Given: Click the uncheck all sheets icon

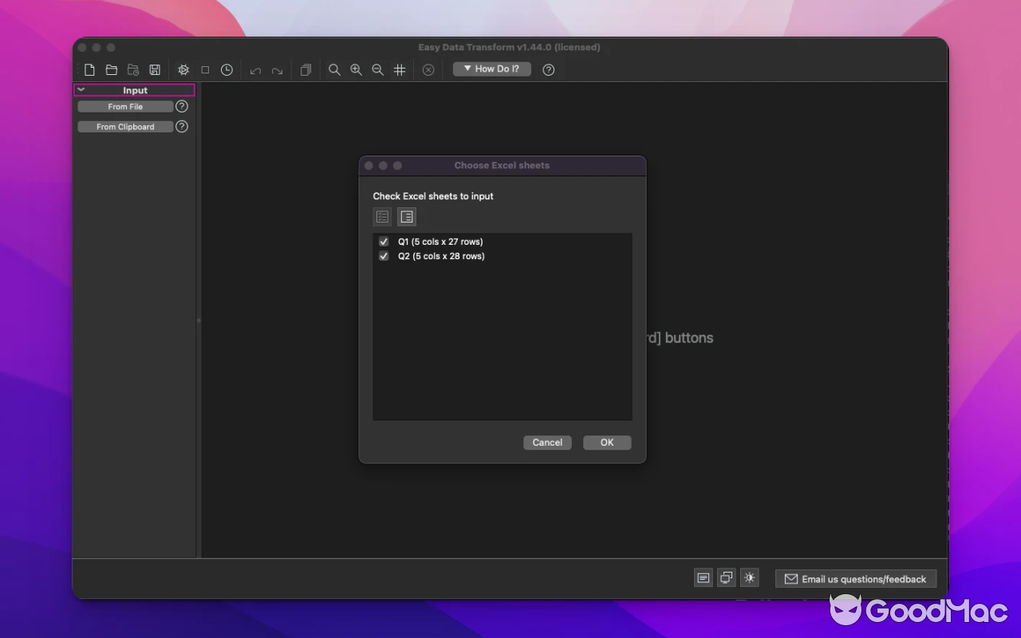Looking at the screenshot, I should tap(407, 217).
